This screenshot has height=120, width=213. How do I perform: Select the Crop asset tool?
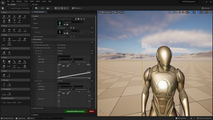click(x=4, y=62)
